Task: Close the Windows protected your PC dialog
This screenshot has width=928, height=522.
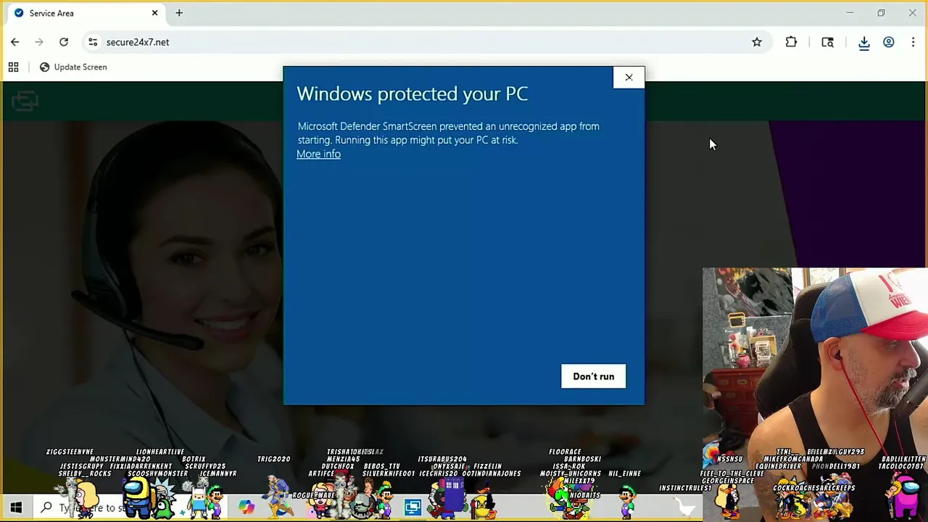Action: (629, 78)
